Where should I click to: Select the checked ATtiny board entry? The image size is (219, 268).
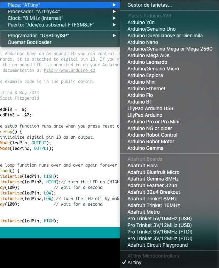pyautogui.click(x=134, y=262)
